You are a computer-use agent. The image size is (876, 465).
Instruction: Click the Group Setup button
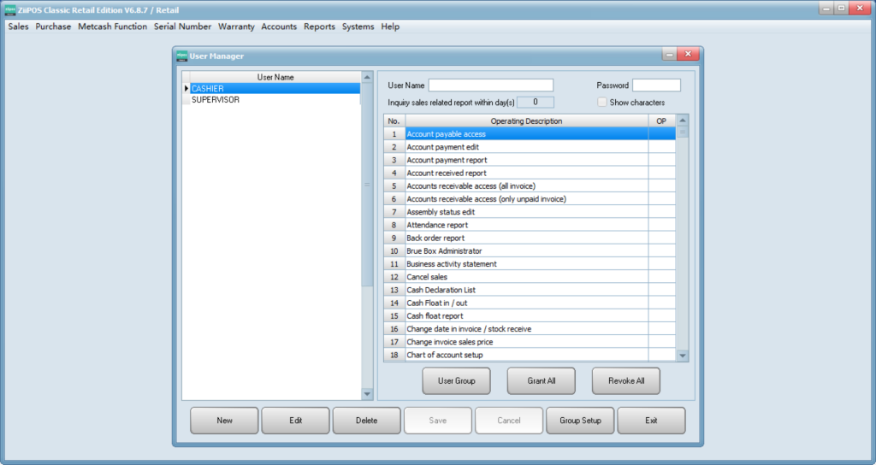pos(580,421)
